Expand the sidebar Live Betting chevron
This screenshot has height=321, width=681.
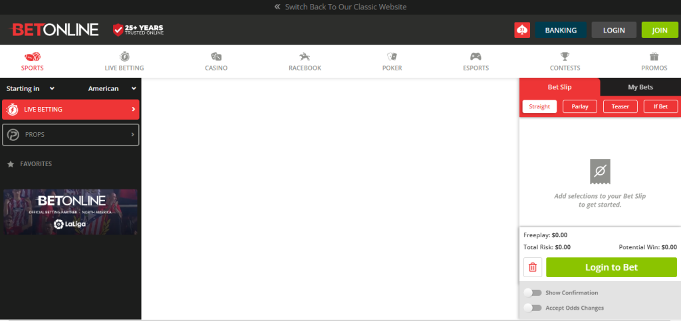(133, 110)
